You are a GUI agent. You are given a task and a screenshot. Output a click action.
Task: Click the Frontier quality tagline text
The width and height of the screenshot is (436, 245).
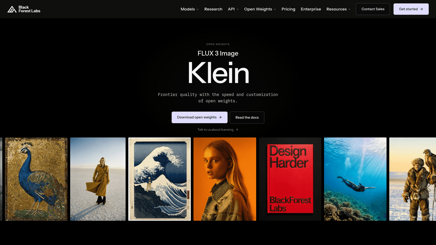[x=218, y=98]
